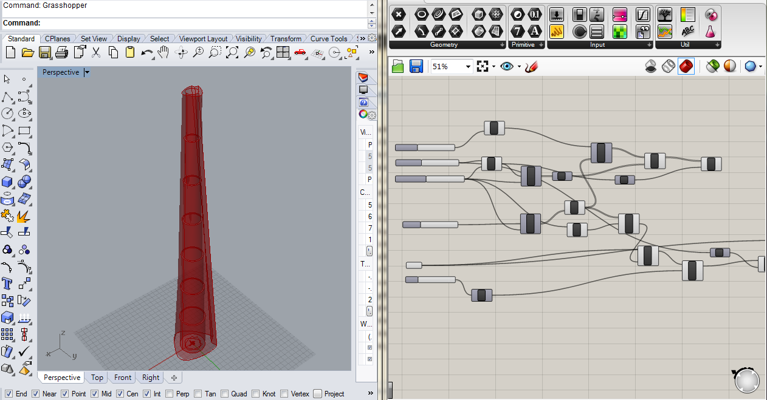Screen dimensions: 767x400
Task: Click the Point parameter icon in Geometry
Action: tap(399, 15)
